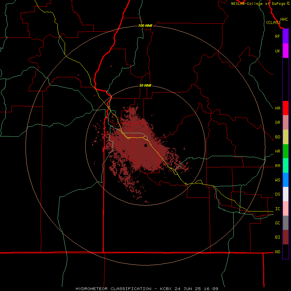The image size is (291, 291).
Task: Click the UK magenta legend swatch
Action: (x=286, y=51)
